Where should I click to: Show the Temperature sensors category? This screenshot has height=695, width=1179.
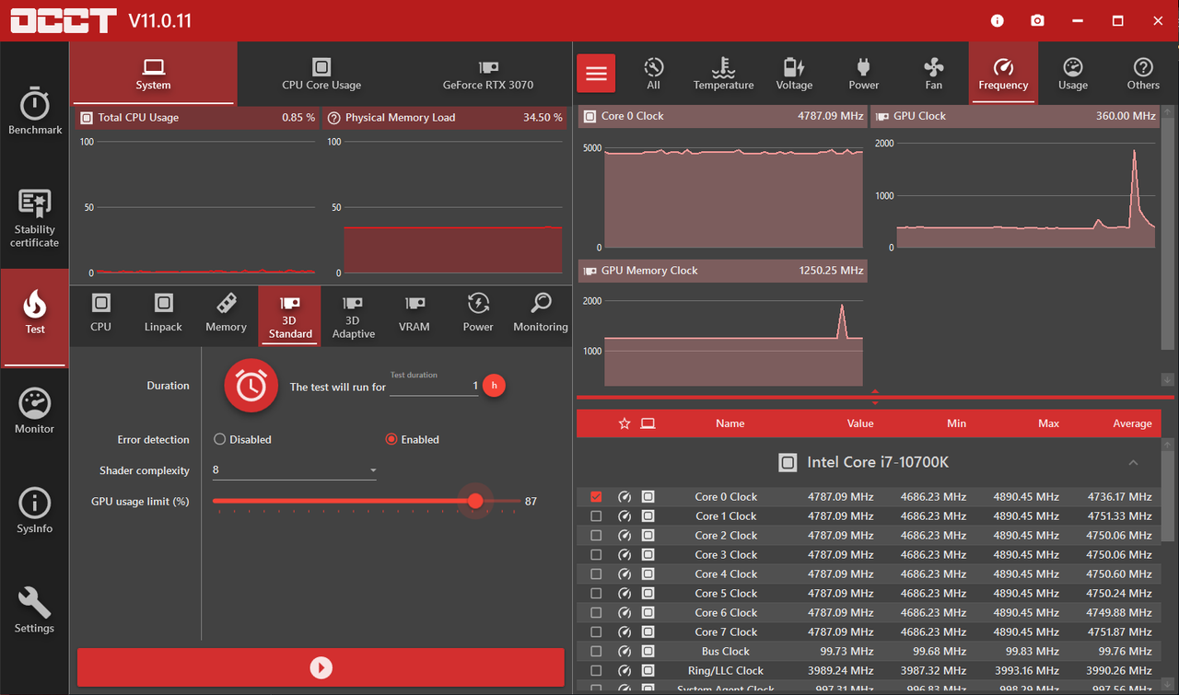click(724, 74)
